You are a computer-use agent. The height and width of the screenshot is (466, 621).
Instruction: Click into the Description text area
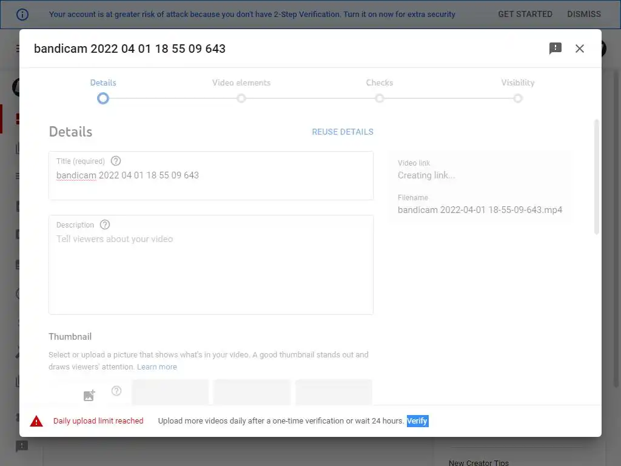pos(210,265)
